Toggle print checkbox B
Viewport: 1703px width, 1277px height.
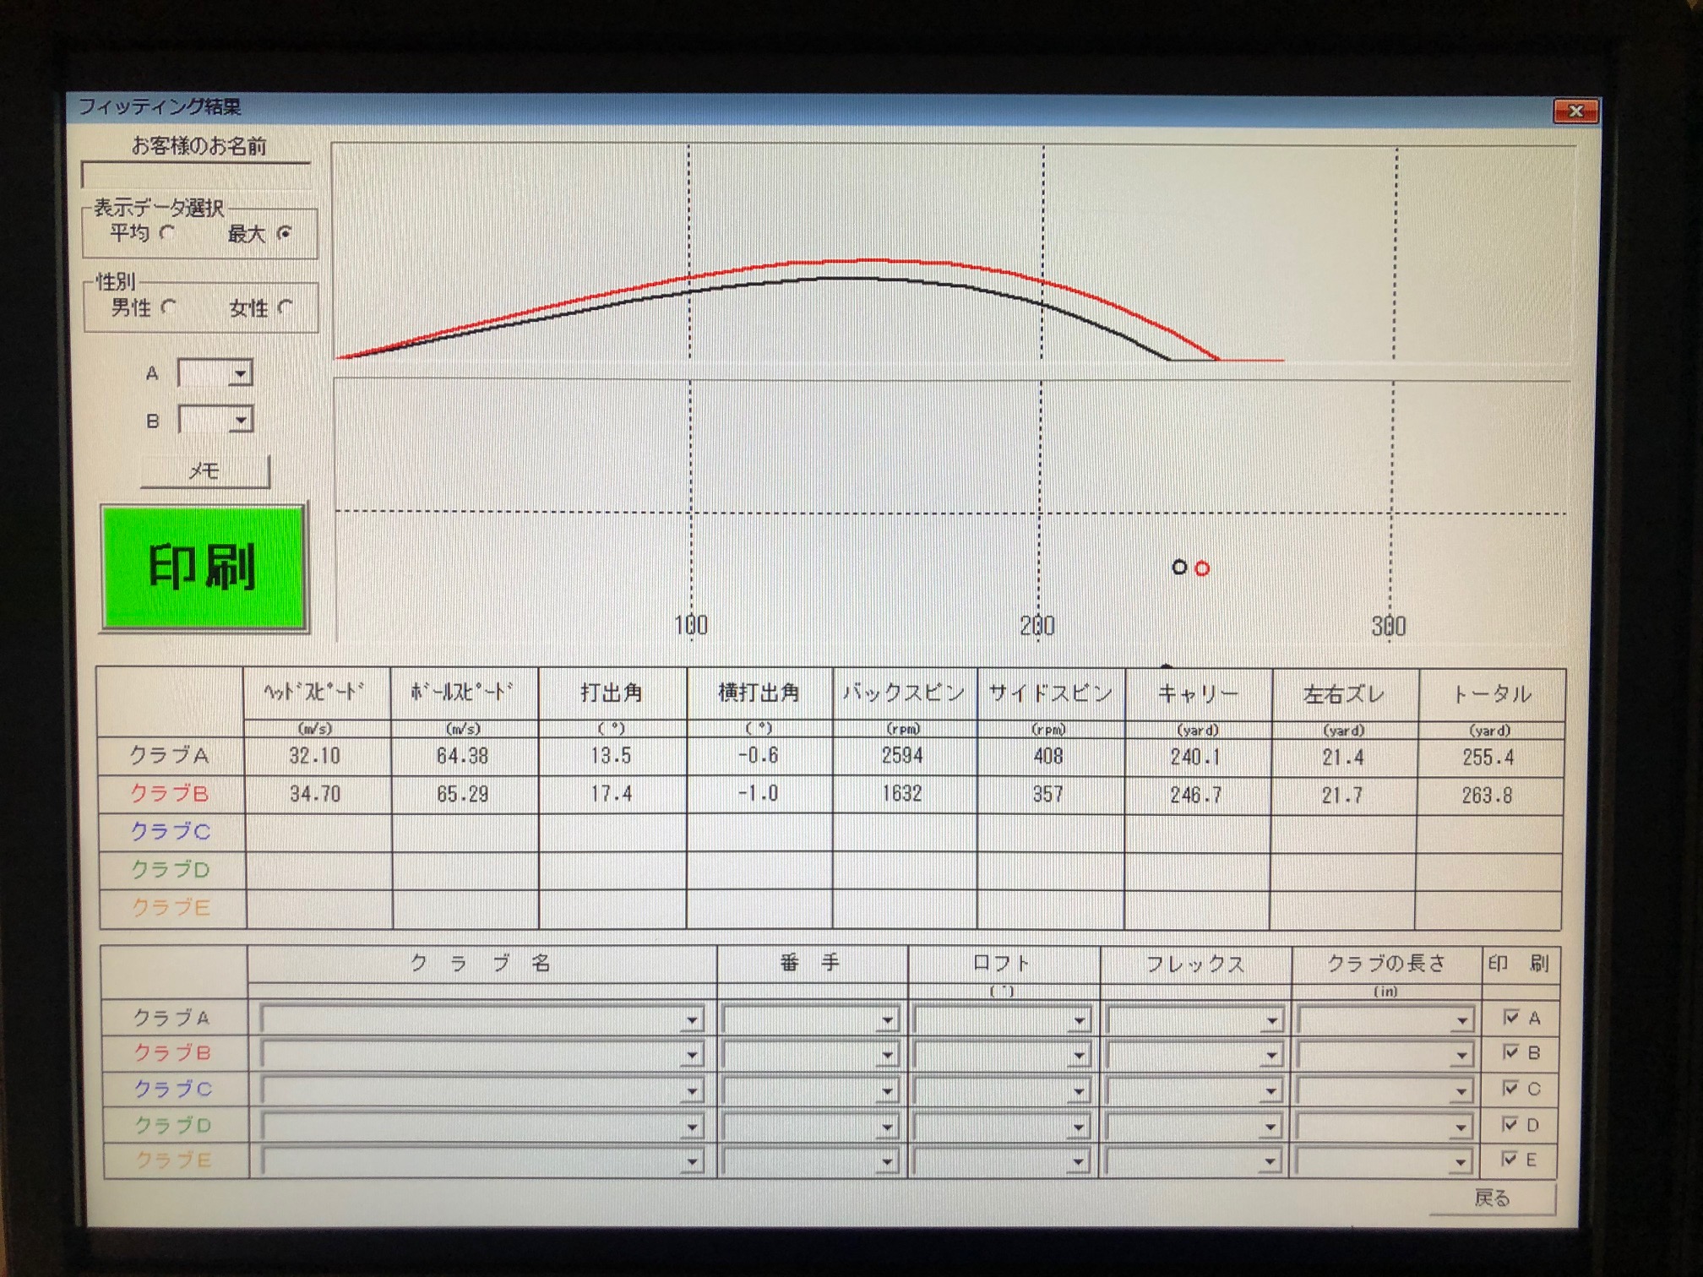[x=1511, y=1052]
